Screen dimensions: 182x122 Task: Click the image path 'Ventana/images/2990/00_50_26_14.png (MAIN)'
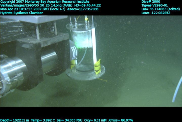click(x=36, y=6)
